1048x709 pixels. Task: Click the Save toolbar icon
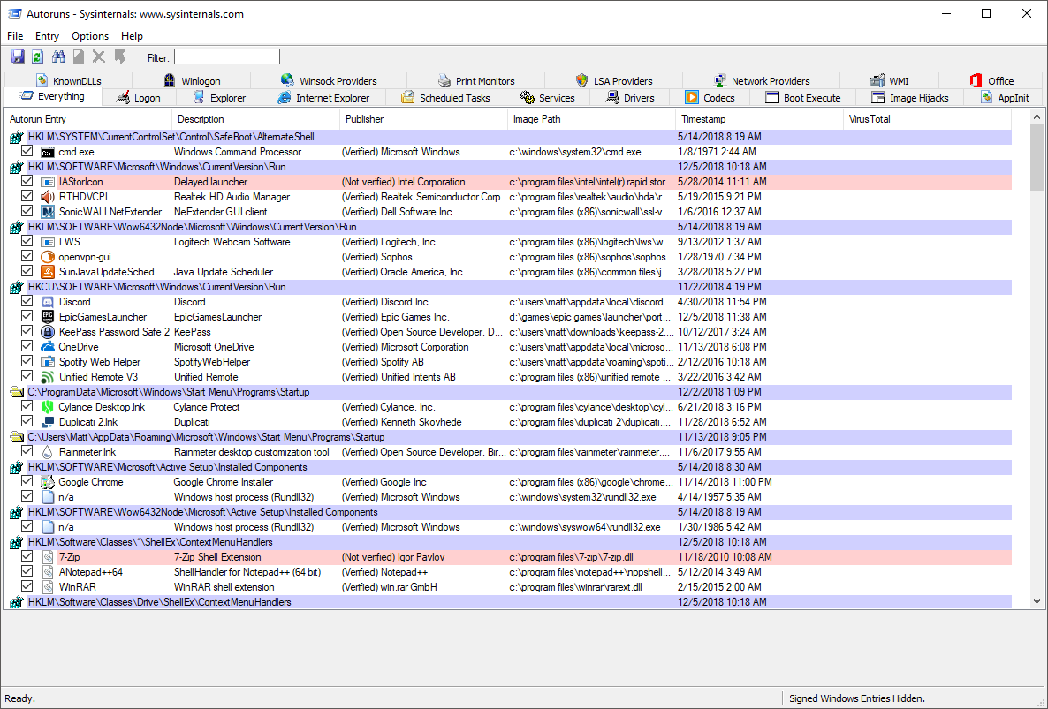(18, 56)
